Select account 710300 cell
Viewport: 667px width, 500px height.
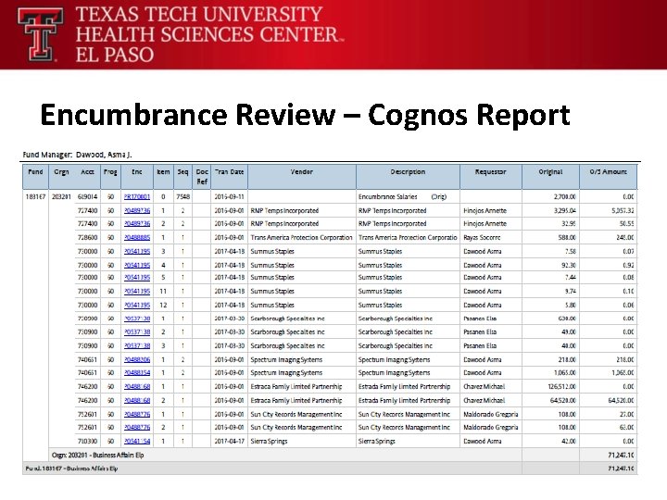(x=88, y=442)
